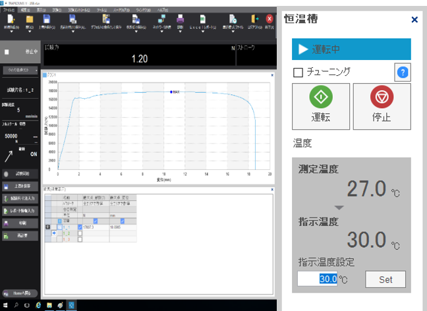Enable the チューニング checkbox
The width and height of the screenshot is (427, 311).
298,72
